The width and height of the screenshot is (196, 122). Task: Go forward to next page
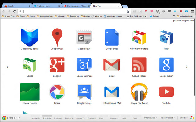[x=9, y=11]
